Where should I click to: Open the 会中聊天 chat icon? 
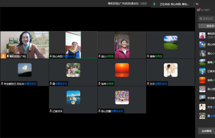pos(199,10)
